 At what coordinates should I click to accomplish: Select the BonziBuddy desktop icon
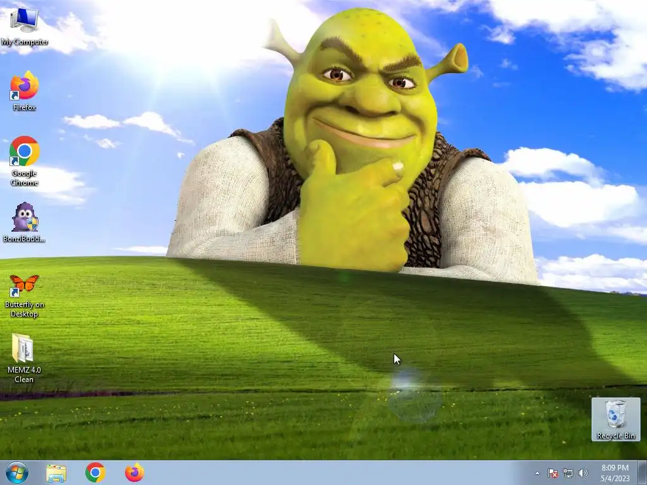[x=25, y=223]
